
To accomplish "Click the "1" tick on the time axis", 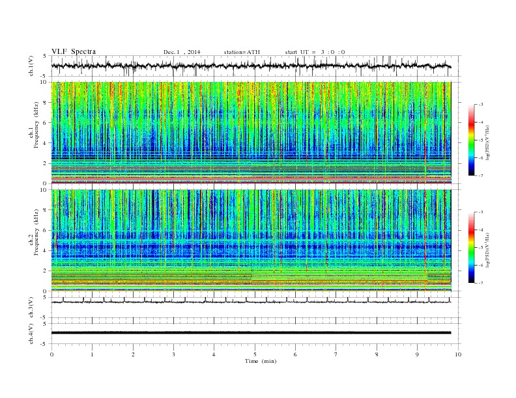I will [x=92, y=354].
